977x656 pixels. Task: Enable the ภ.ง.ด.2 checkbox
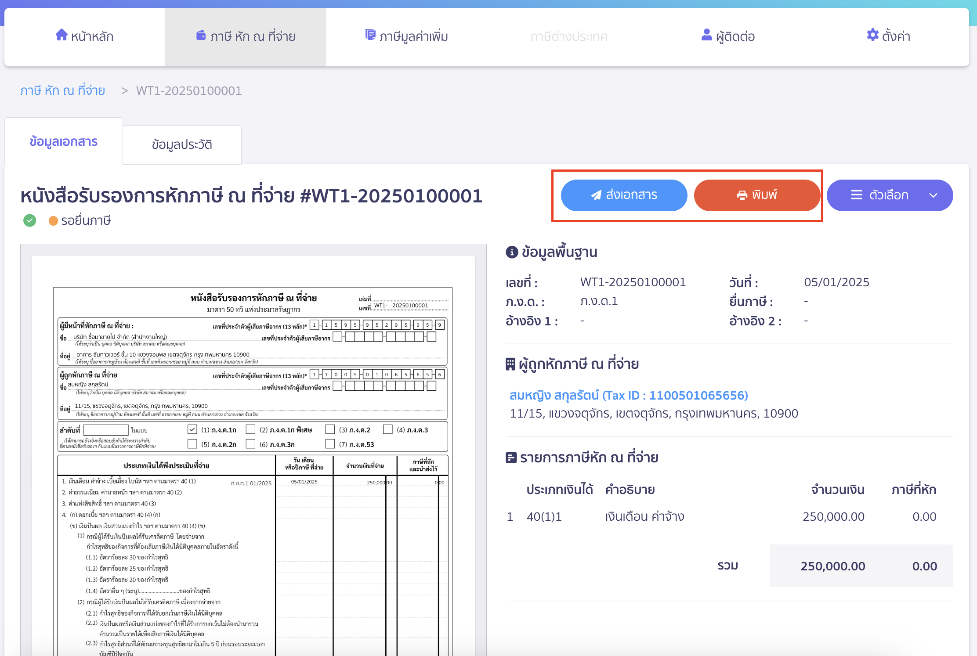(x=330, y=429)
